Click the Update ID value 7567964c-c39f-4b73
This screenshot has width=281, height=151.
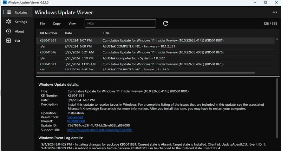pyautogui.click(x=99, y=125)
